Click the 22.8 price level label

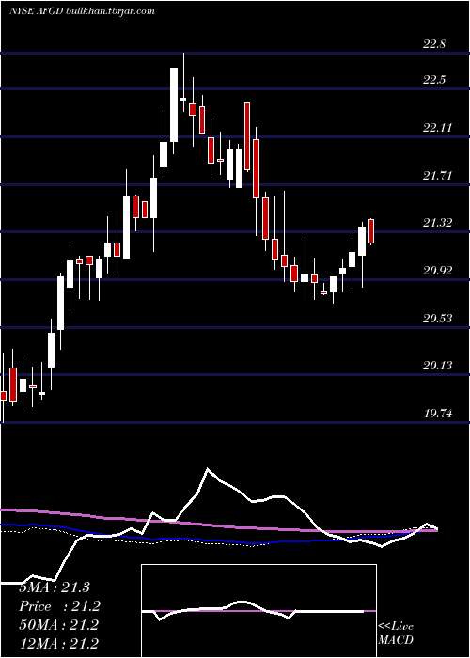click(434, 44)
